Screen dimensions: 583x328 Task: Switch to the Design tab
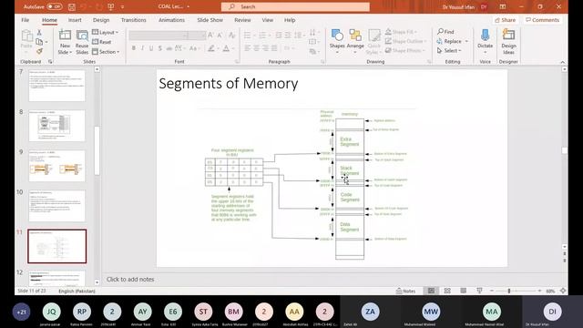[101, 20]
